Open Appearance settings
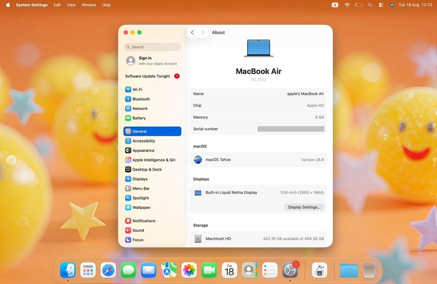 (152, 150)
